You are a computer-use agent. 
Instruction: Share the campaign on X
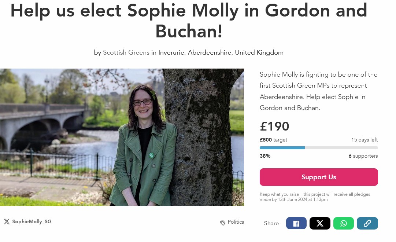(320, 223)
